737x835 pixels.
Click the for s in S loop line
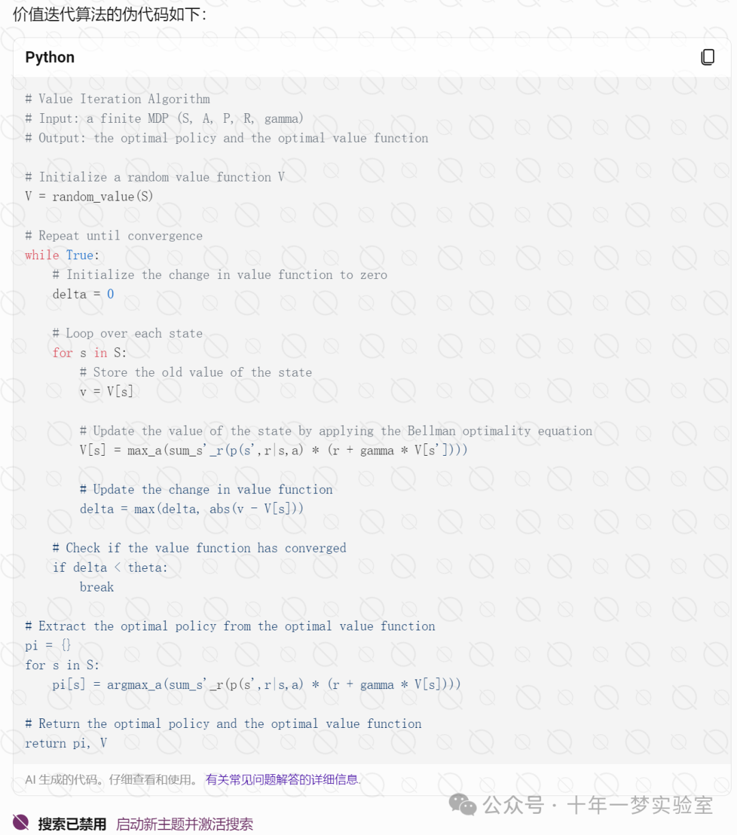pyautogui.click(x=89, y=353)
